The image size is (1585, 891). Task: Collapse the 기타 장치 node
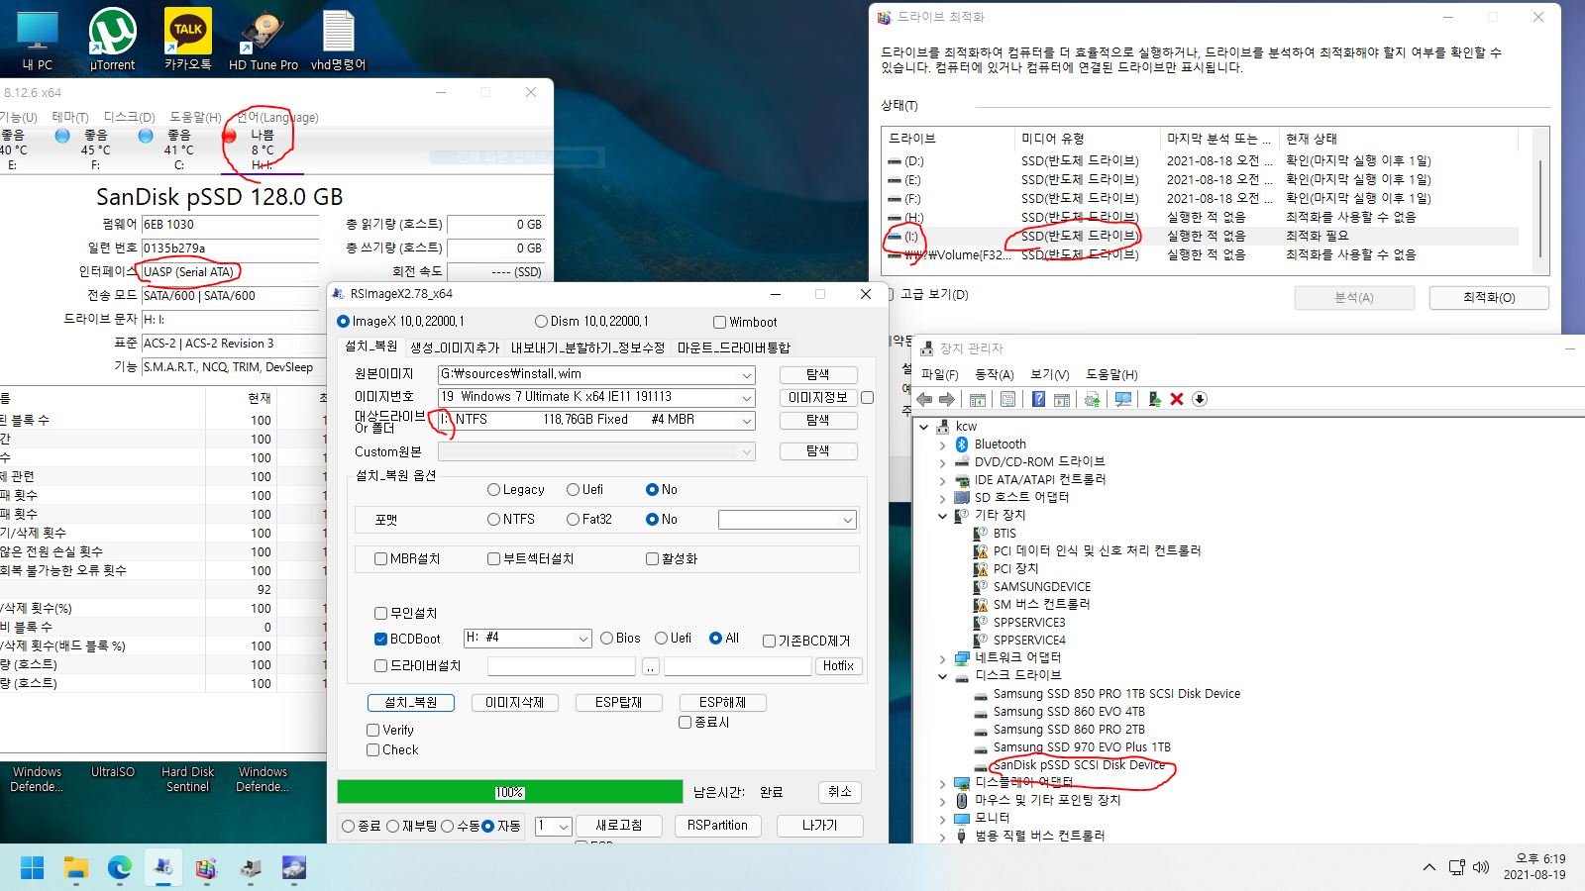pos(943,516)
